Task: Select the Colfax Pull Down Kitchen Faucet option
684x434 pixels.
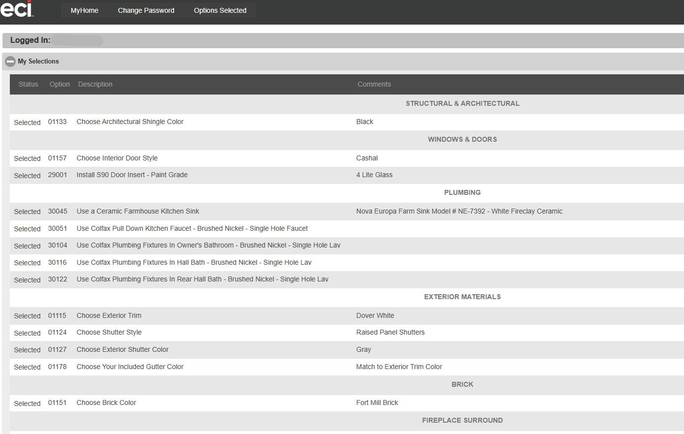Action: point(192,228)
